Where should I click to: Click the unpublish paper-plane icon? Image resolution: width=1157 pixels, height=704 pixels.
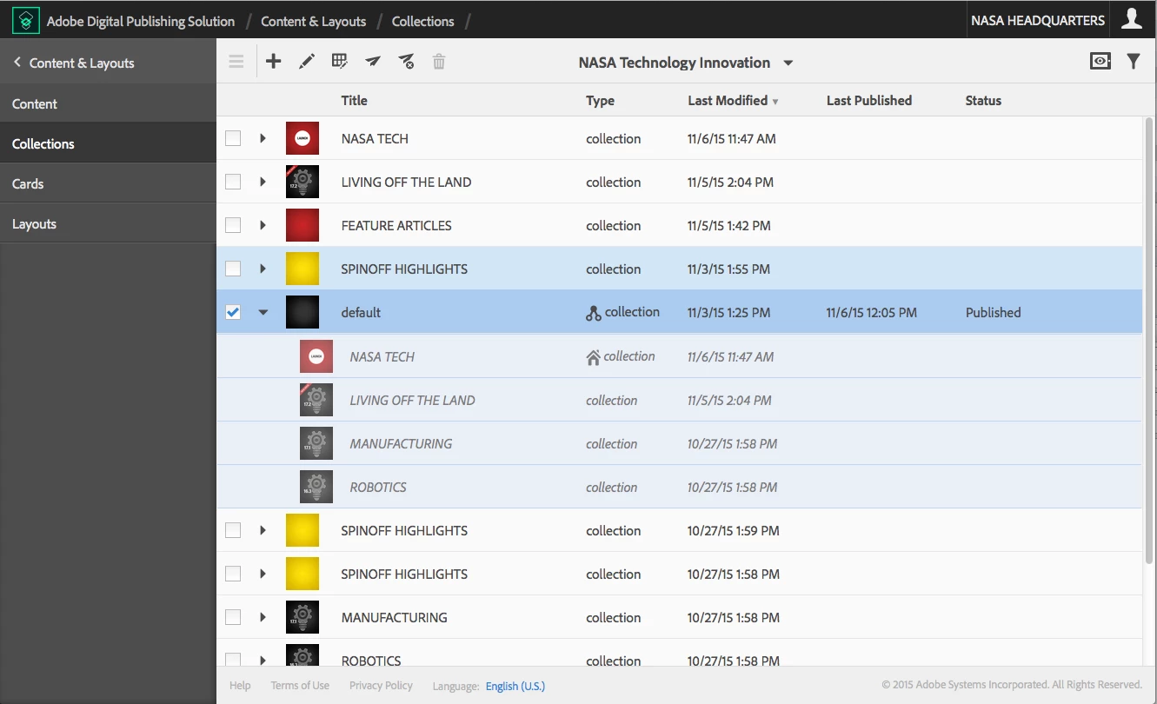[406, 62]
